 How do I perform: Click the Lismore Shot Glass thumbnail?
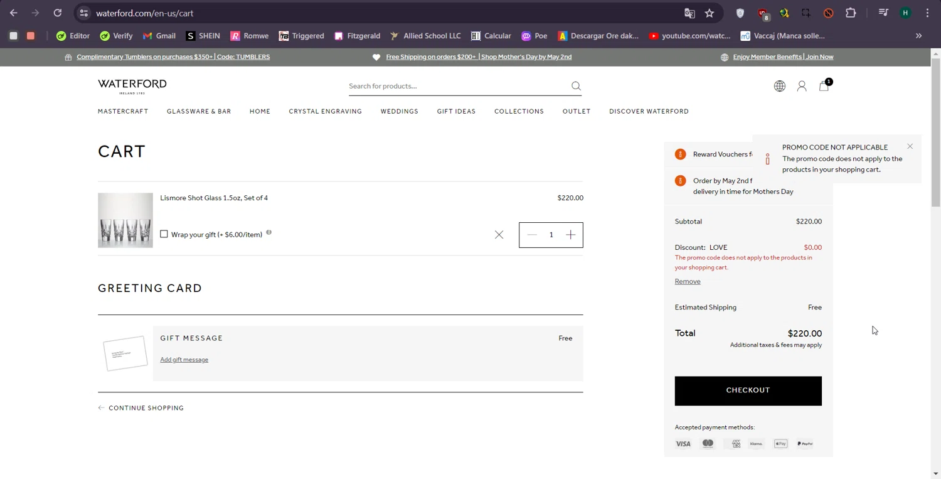[125, 220]
